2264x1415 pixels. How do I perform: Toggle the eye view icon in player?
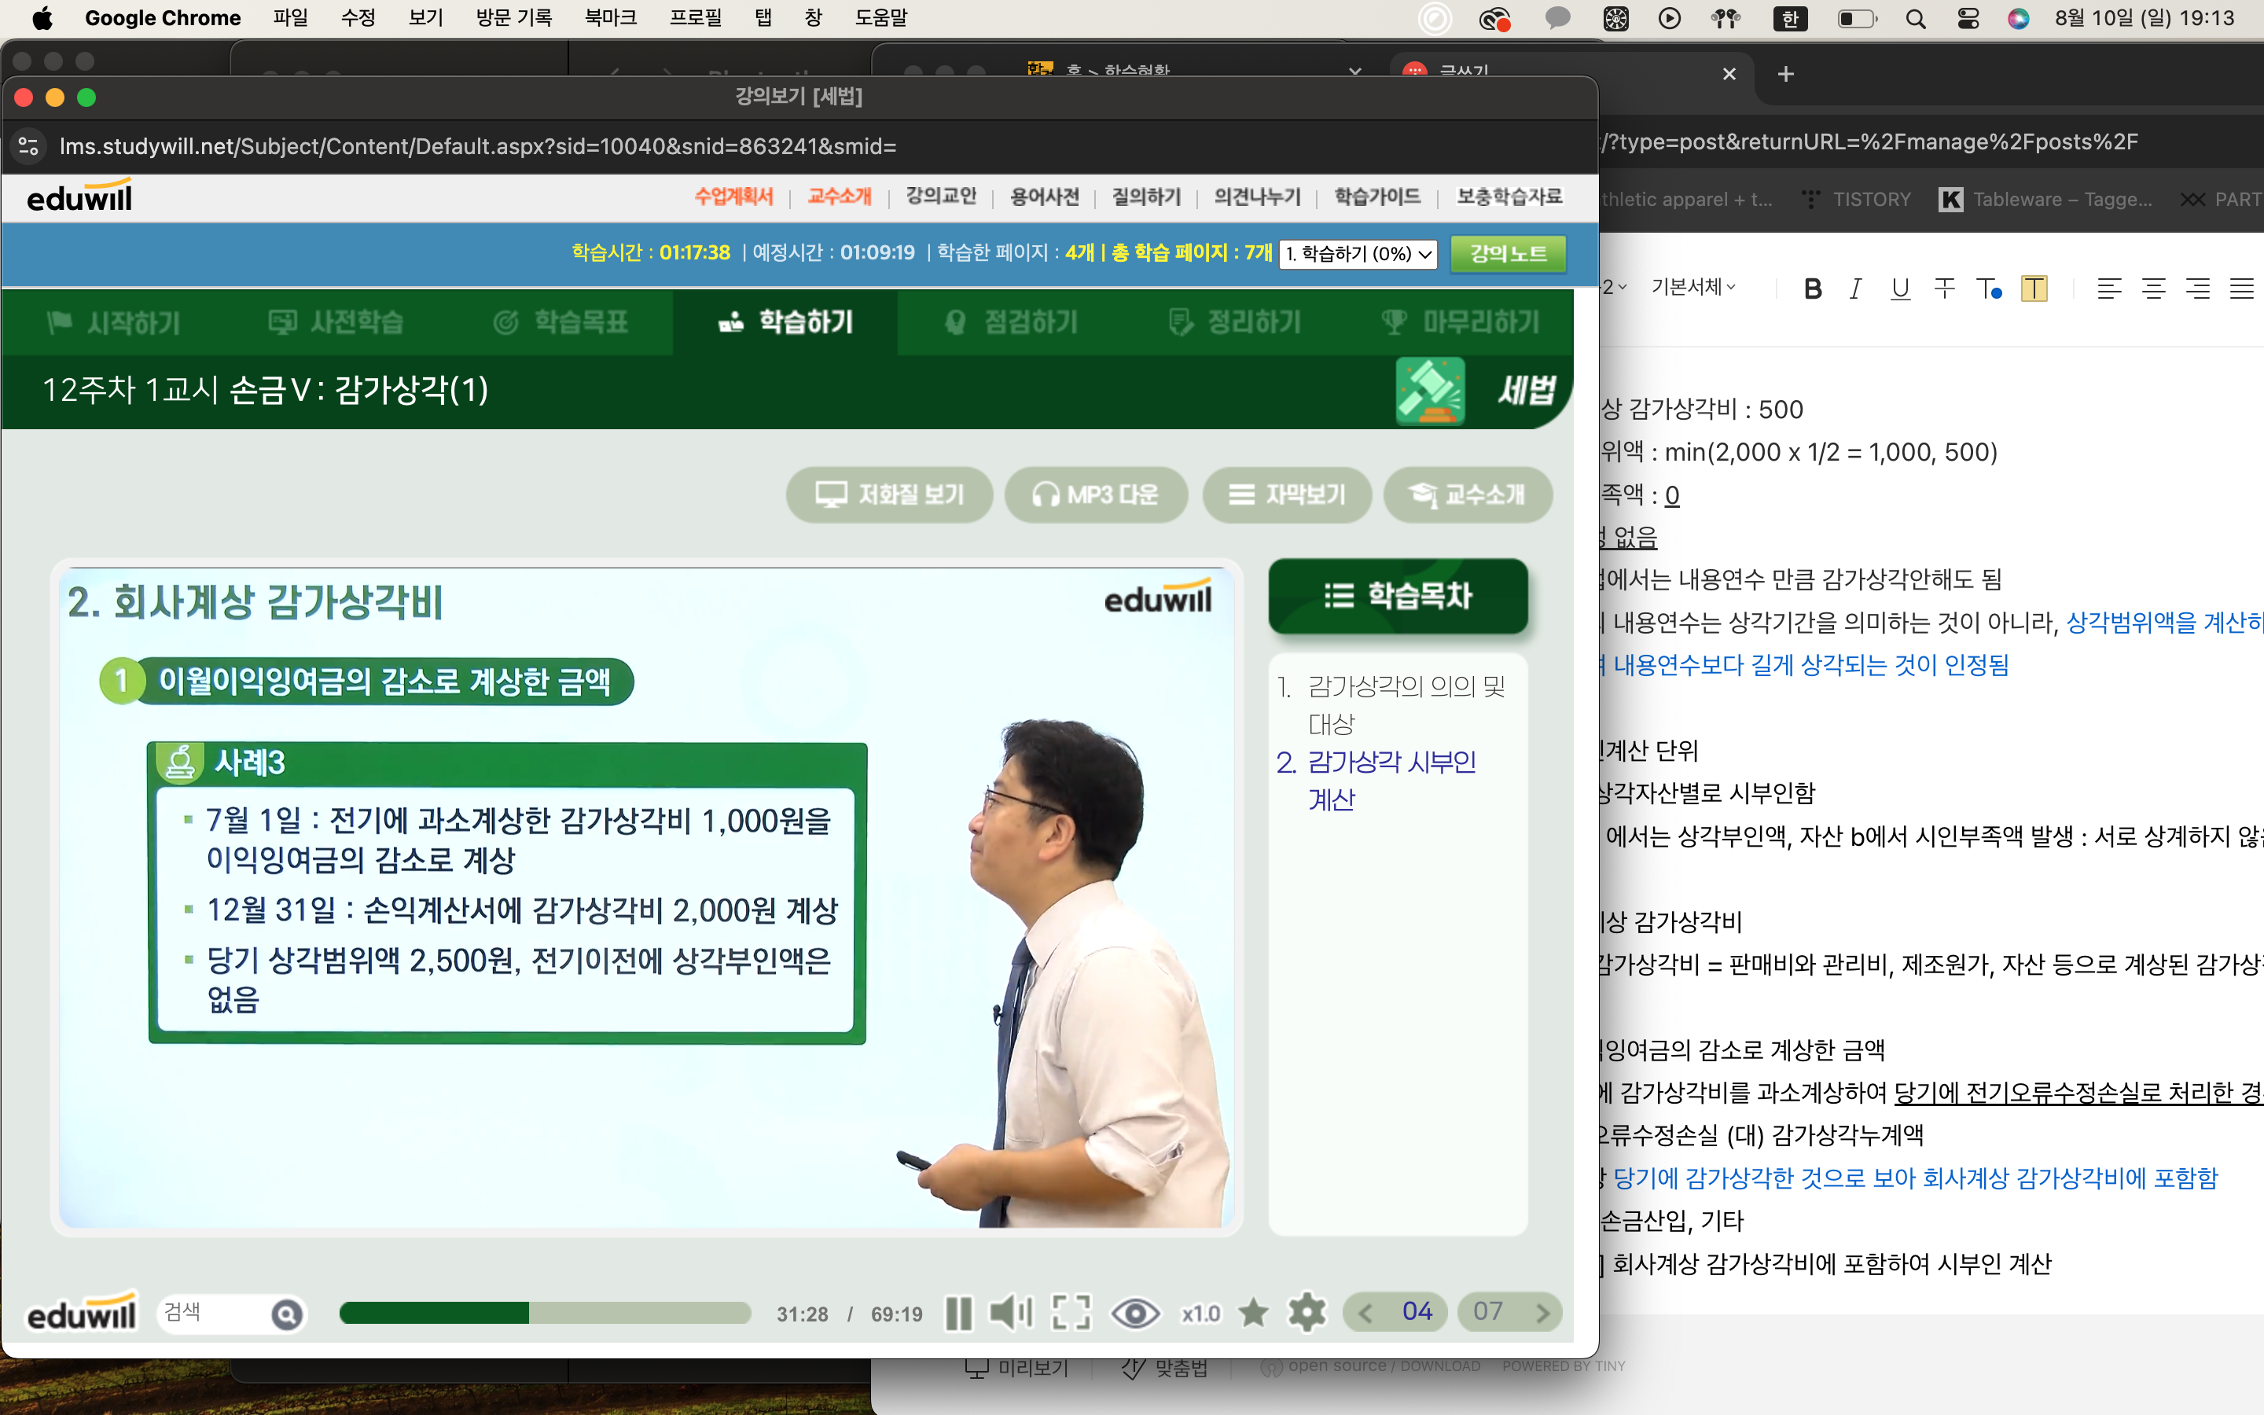coord(1135,1313)
